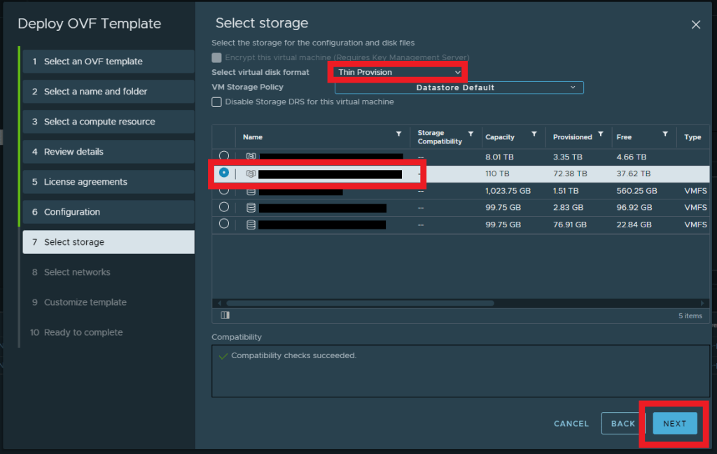The width and height of the screenshot is (717, 454).
Task: Click datastore icon in 1,023.75 GB row
Action: click(251, 190)
